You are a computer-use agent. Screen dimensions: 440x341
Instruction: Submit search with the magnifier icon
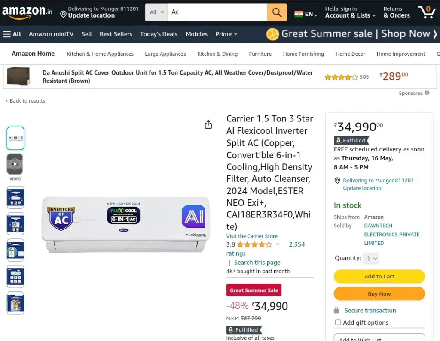[277, 12]
